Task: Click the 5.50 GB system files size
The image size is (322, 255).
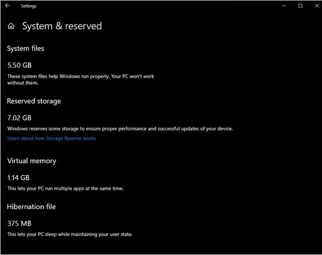Action: [19, 65]
